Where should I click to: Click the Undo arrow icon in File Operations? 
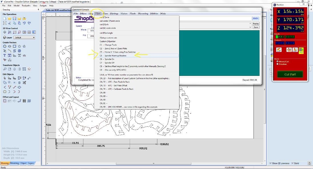pos(24,23)
